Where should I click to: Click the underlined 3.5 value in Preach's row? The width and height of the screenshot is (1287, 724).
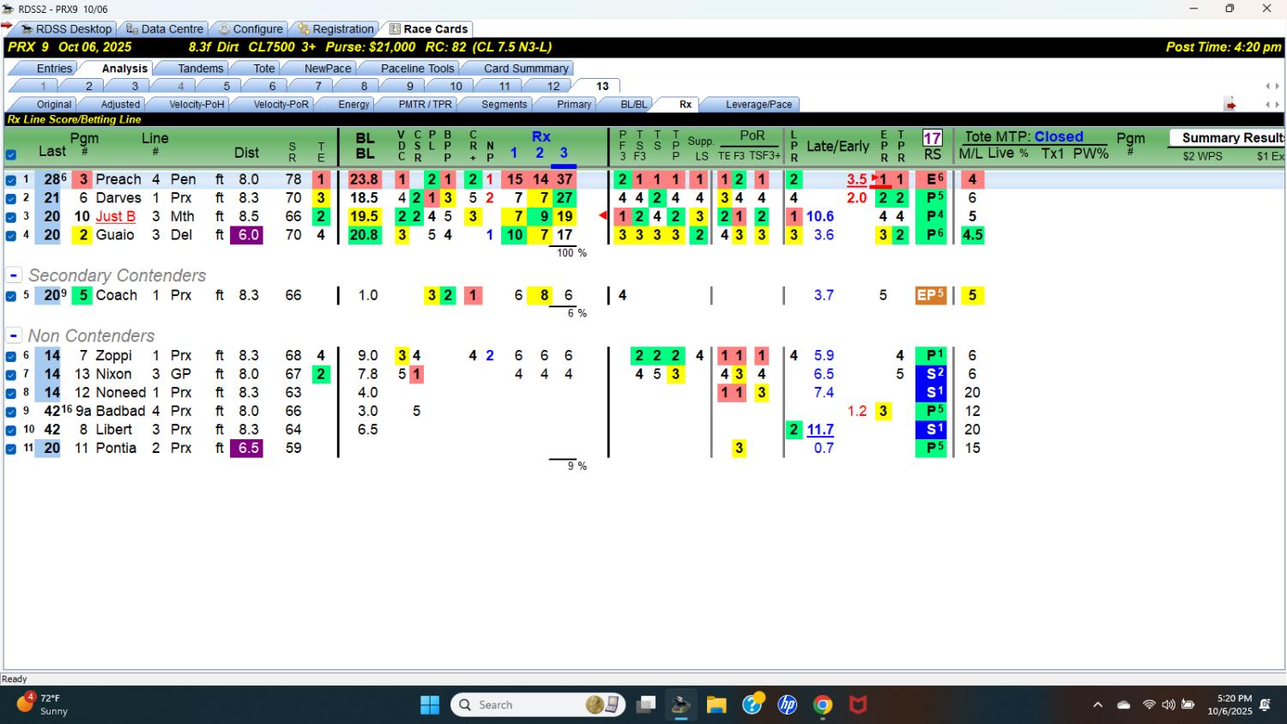tap(856, 179)
